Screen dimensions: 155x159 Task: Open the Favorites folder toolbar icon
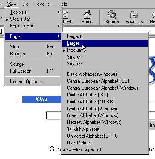[134, 15]
